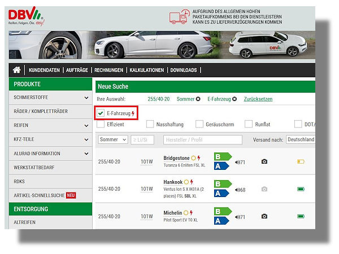The image size is (339, 254).
Task: Open Michelin tyre photo camera icon
Action: (x=264, y=216)
